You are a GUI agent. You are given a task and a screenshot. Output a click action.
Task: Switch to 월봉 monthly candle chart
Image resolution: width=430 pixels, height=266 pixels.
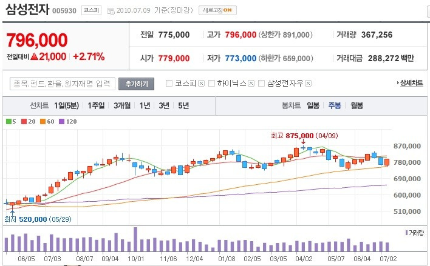click(x=357, y=105)
